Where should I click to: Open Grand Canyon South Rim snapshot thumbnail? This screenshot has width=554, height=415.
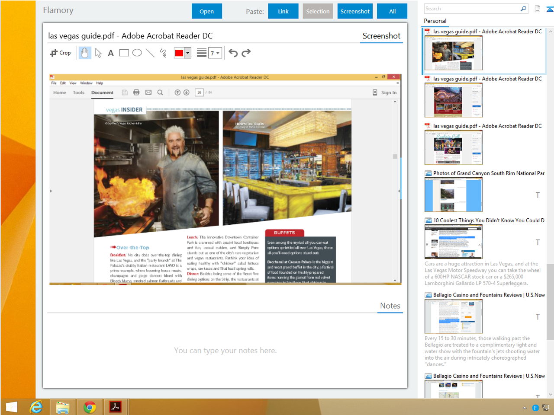coord(453,195)
